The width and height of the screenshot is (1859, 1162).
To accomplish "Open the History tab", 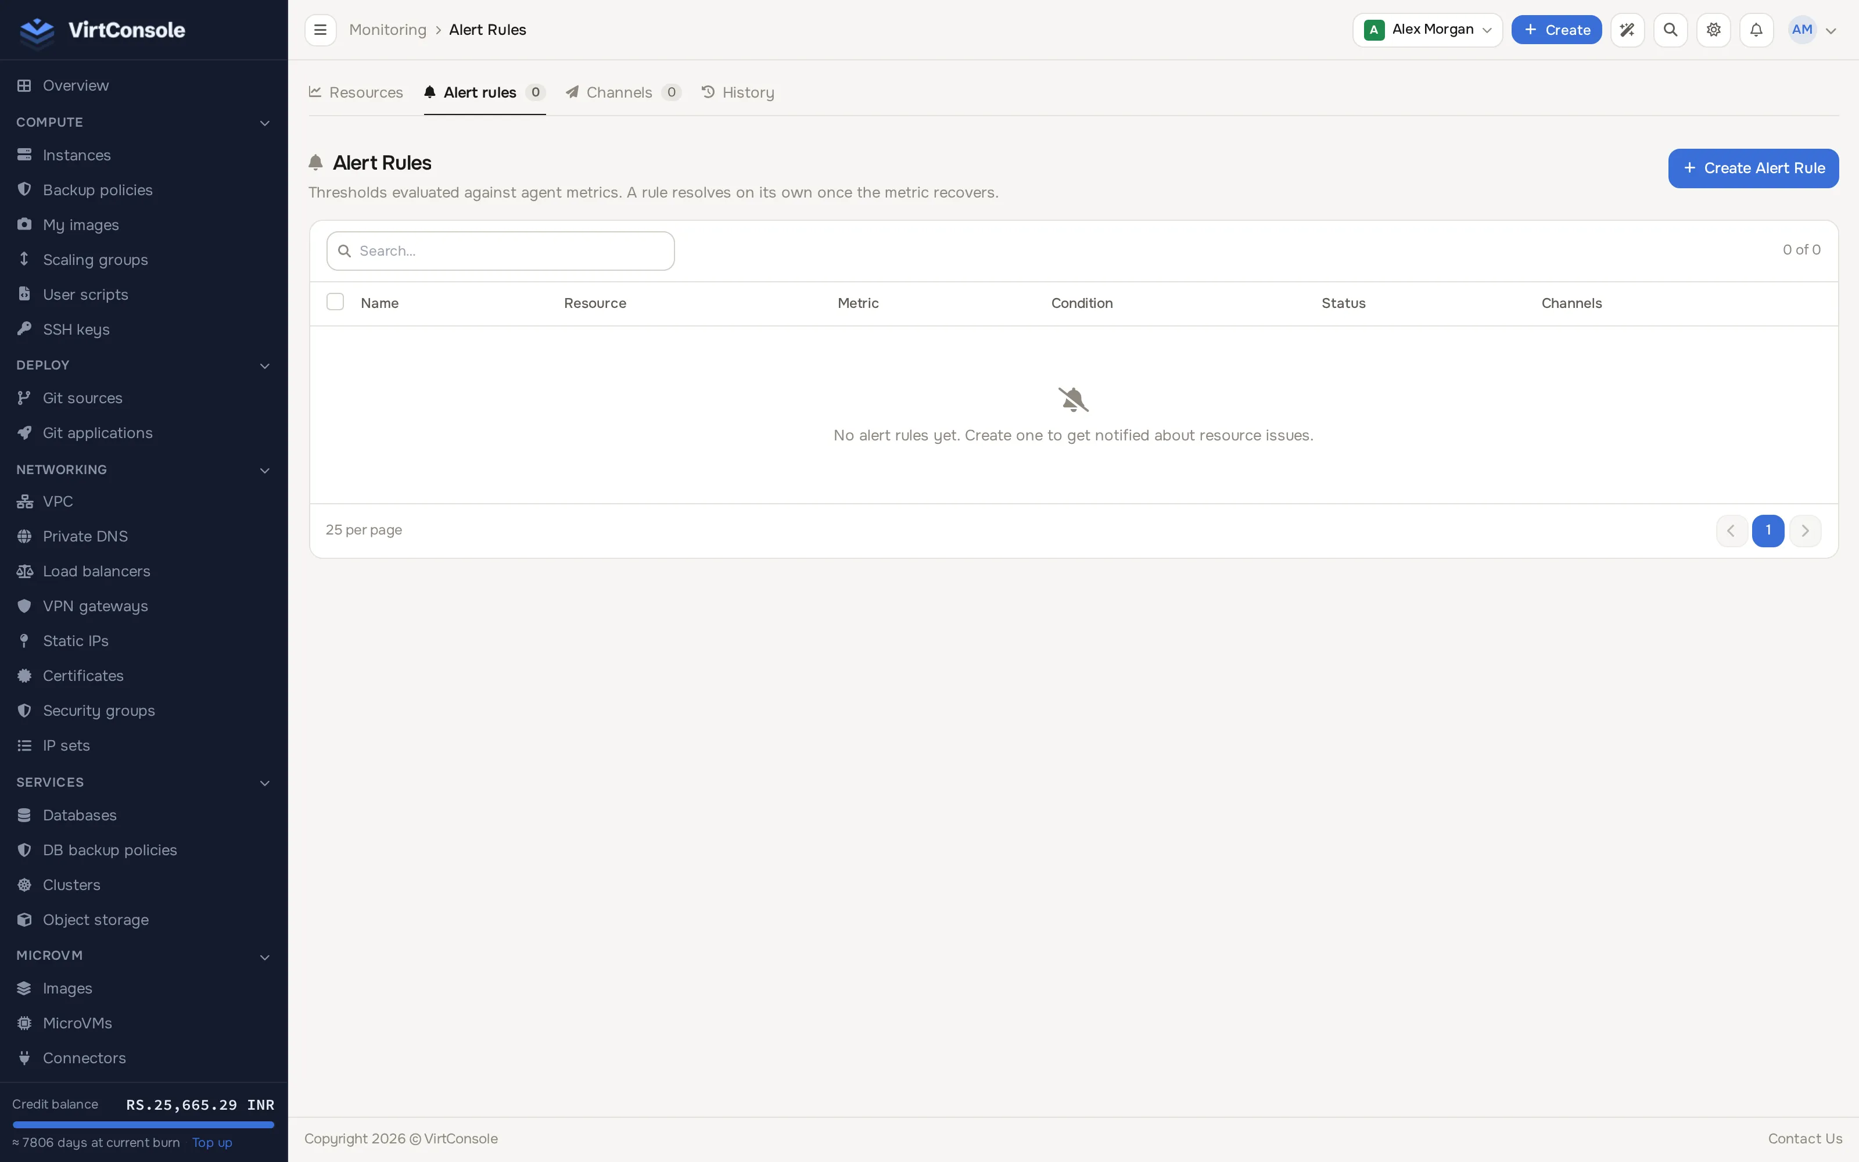I will pyautogui.click(x=737, y=93).
